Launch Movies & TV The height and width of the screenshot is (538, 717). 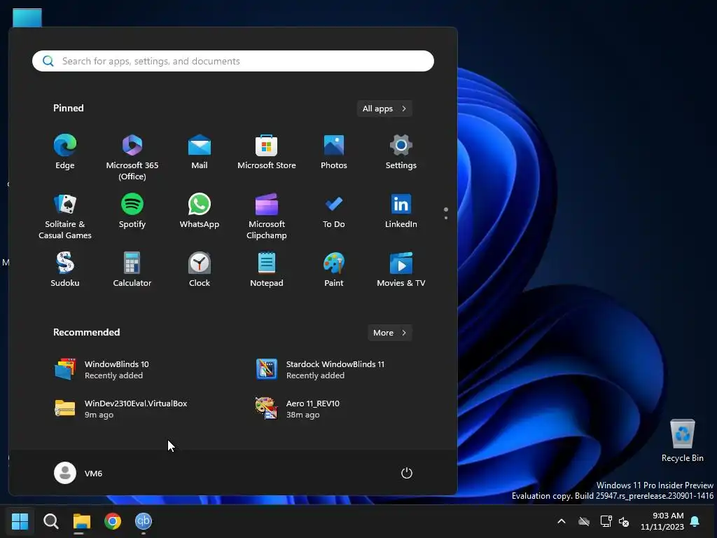(x=401, y=270)
